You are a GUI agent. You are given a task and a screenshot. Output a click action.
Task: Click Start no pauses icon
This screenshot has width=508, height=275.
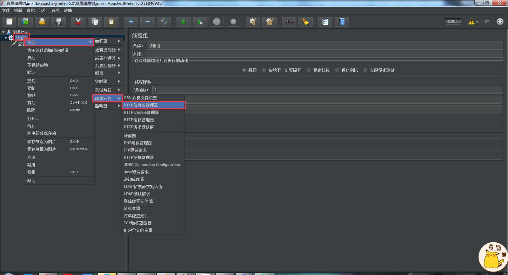click(x=200, y=22)
